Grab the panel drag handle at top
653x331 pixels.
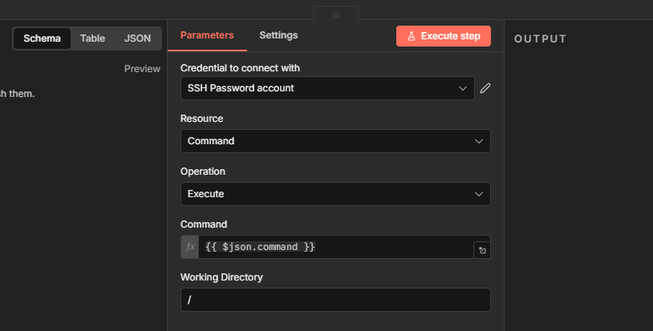(336, 14)
